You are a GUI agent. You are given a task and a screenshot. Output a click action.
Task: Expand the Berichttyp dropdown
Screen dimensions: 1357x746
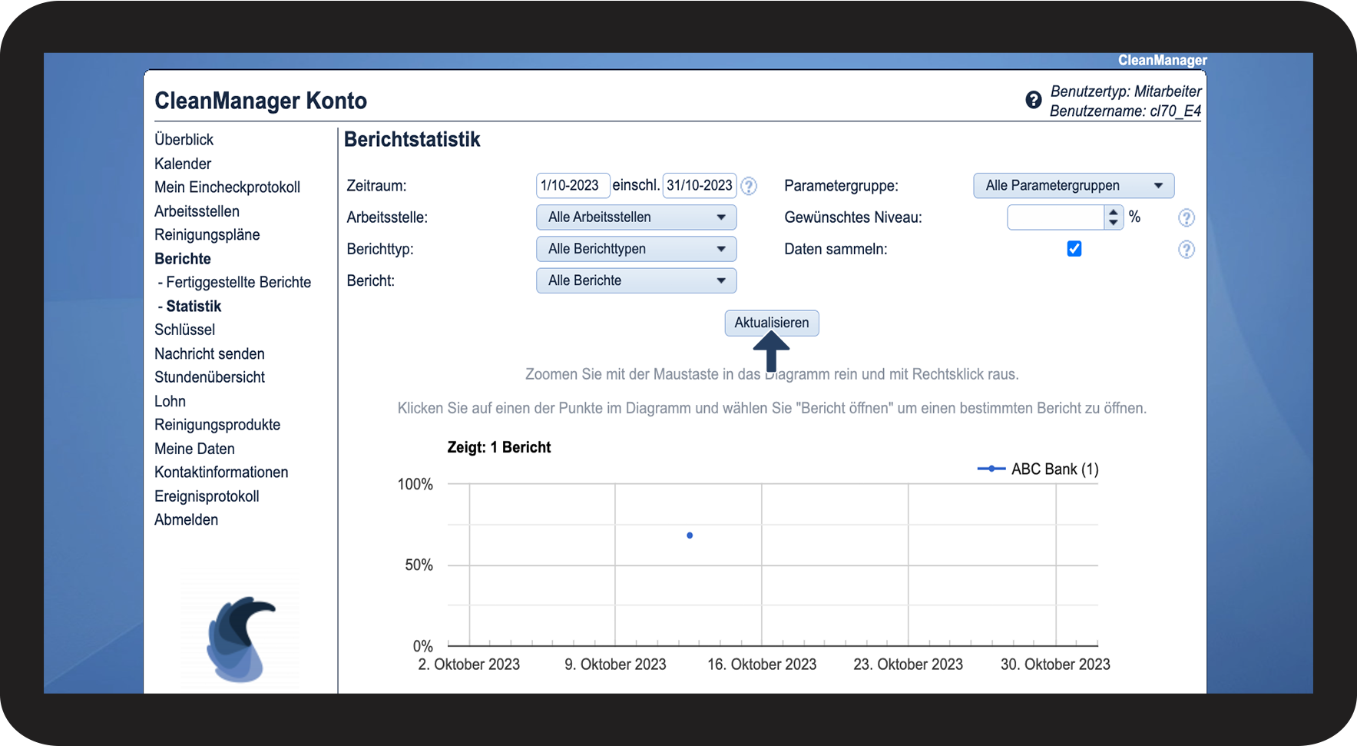636,249
